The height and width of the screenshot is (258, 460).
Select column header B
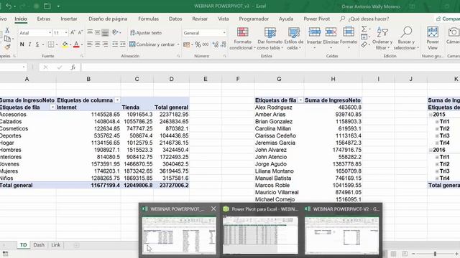(x=88, y=79)
